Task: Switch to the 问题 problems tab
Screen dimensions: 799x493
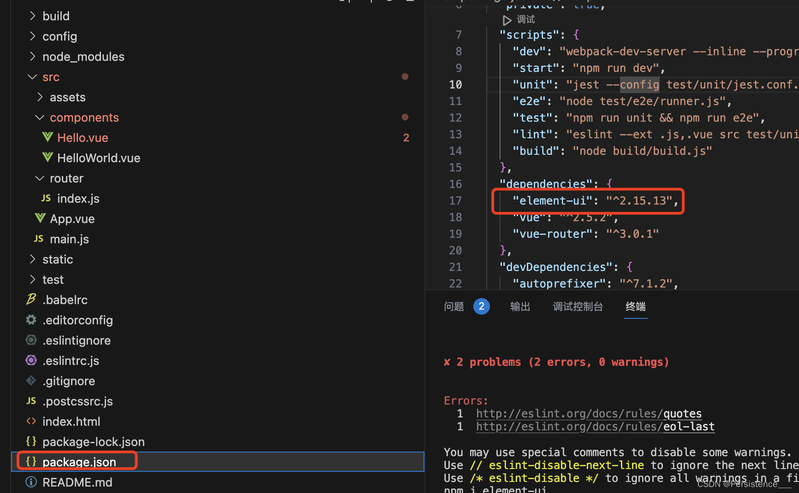Action: (454, 306)
